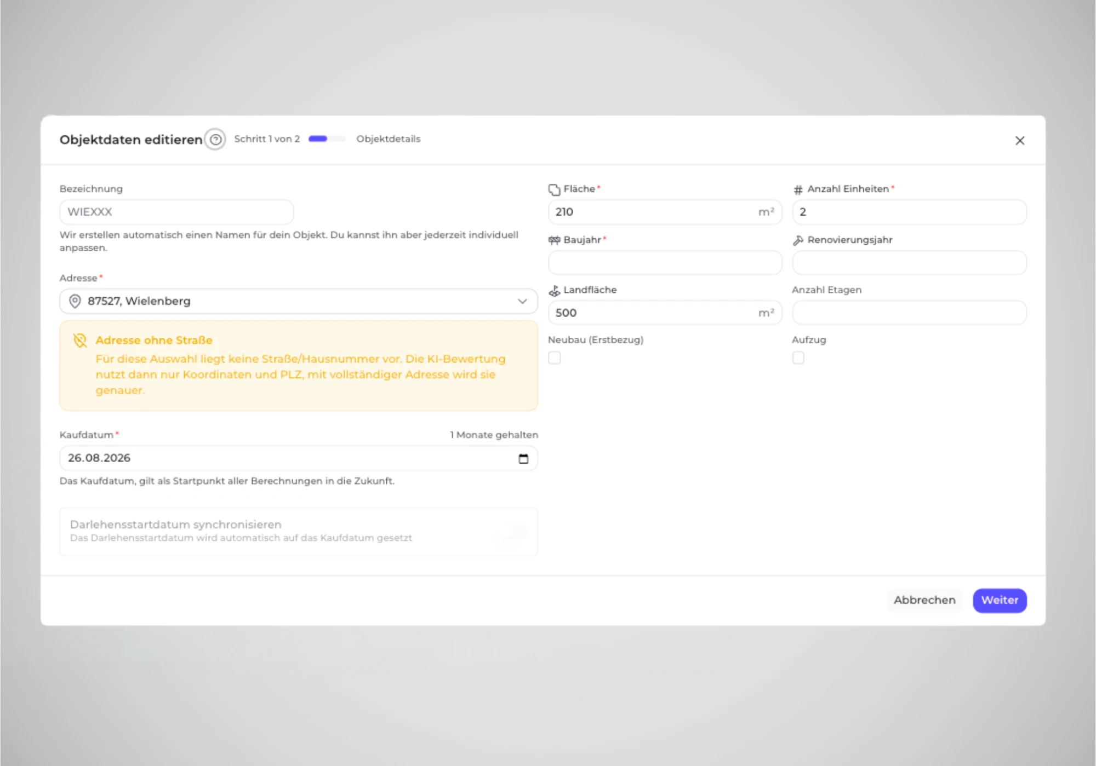The height and width of the screenshot is (766, 1096).
Task: Tick the Neubau (Erstbezug) checkbox
Action: 555,358
